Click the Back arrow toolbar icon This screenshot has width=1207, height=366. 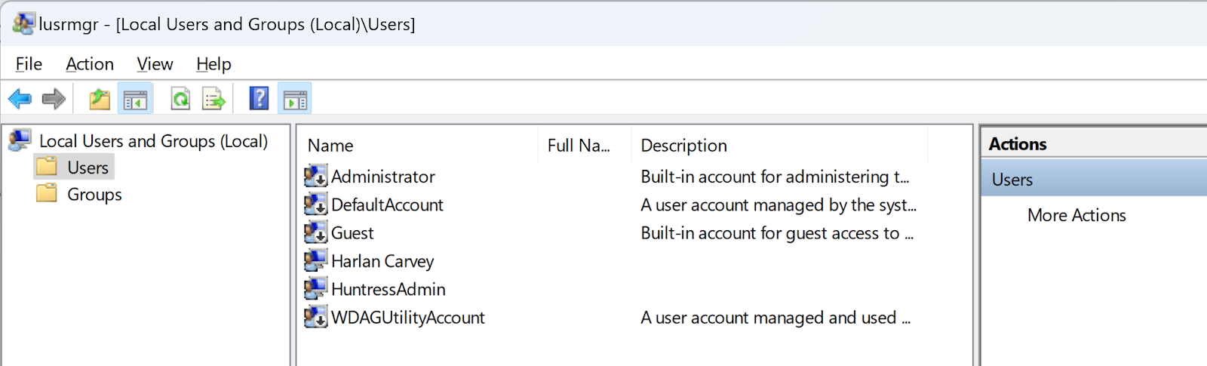tap(20, 99)
